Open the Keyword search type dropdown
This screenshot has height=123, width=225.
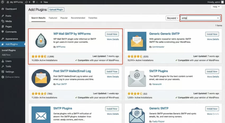tap(173, 18)
